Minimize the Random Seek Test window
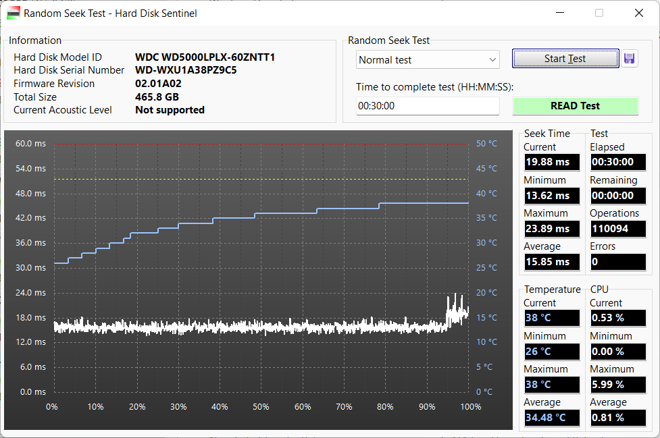This screenshot has height=438, width=660. [x=560, y=13]
